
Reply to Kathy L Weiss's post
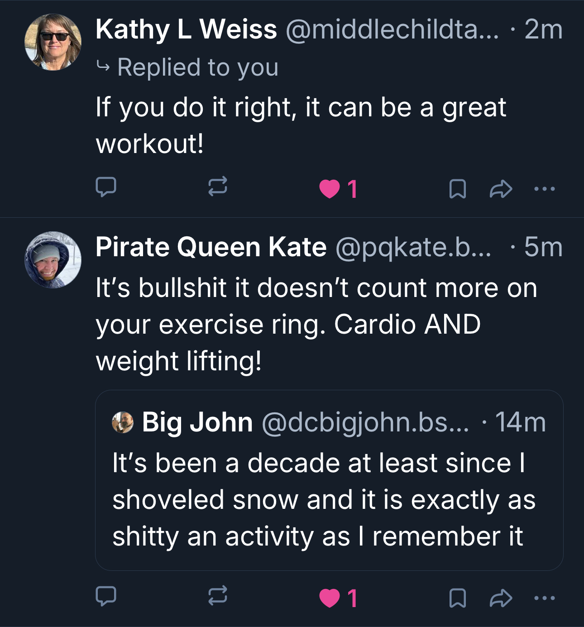click(x=106, y=187)
